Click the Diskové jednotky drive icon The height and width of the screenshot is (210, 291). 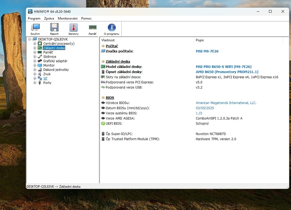click(40, 70)
